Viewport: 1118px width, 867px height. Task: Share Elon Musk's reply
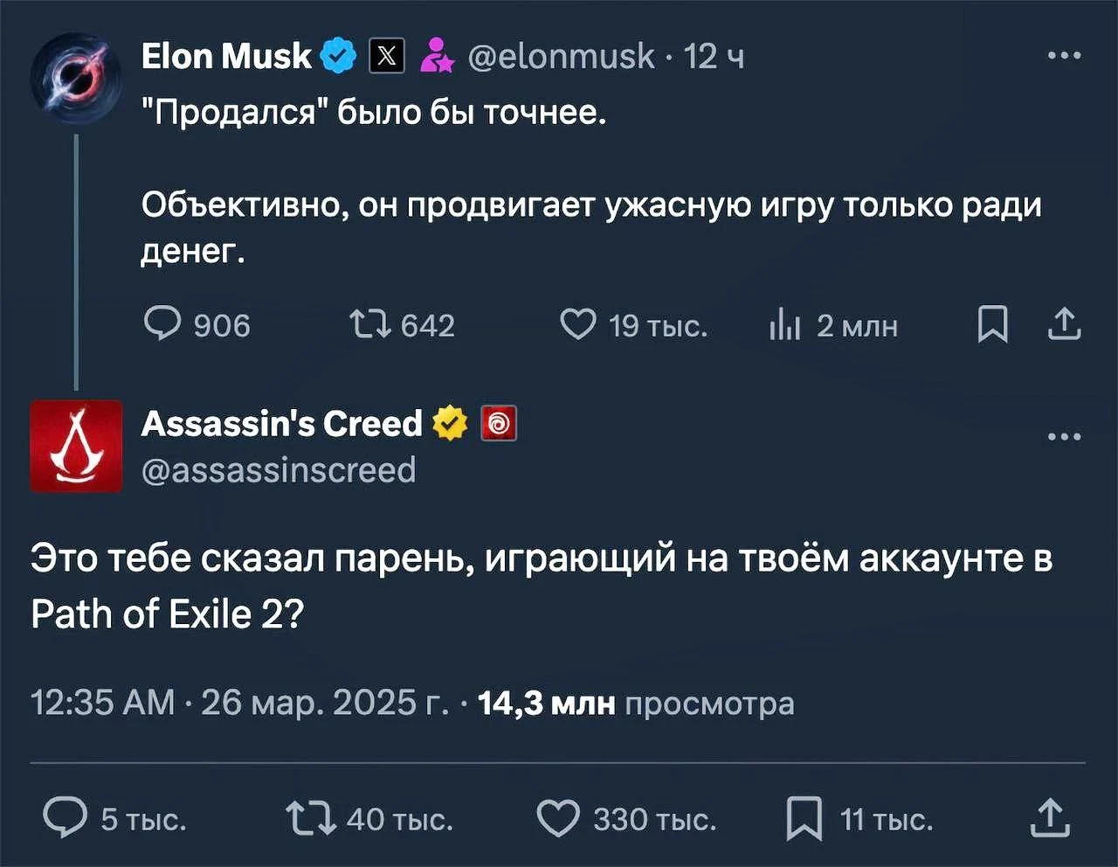[1065, 324]
